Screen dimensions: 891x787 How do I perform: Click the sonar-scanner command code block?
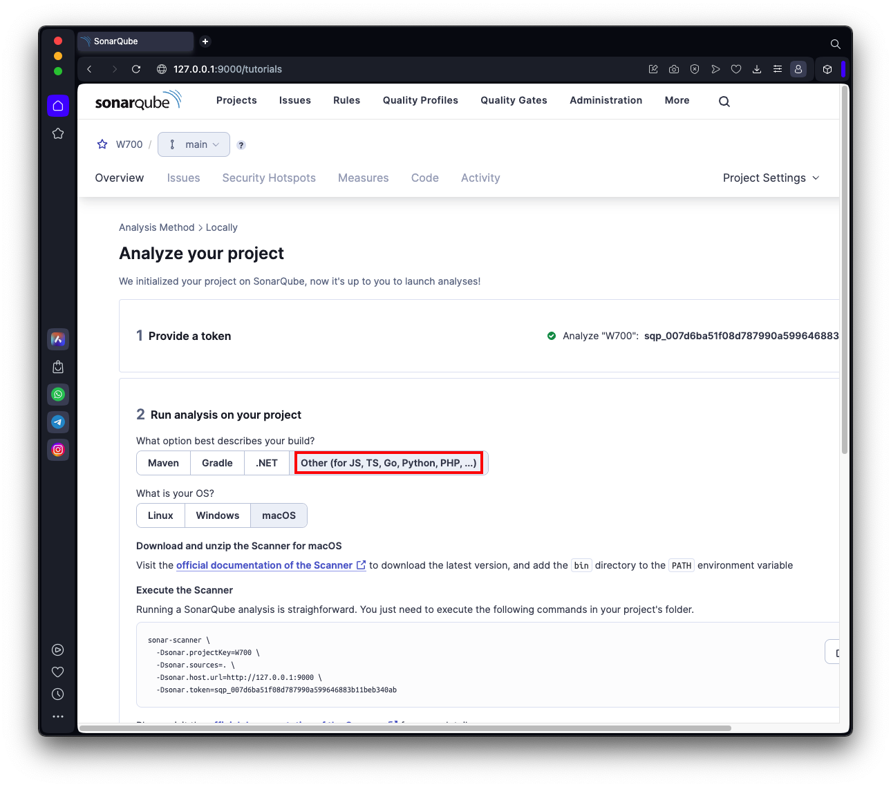pyautogui.click(x=487, y=665)
